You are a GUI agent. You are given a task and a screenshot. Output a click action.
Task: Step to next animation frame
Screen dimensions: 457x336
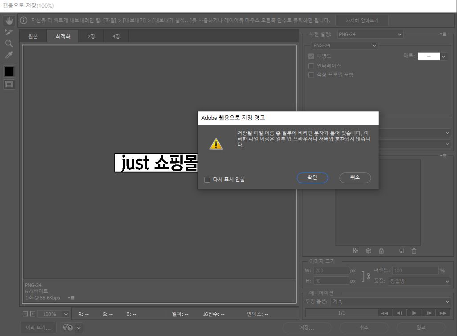click(x=429, y=313)
